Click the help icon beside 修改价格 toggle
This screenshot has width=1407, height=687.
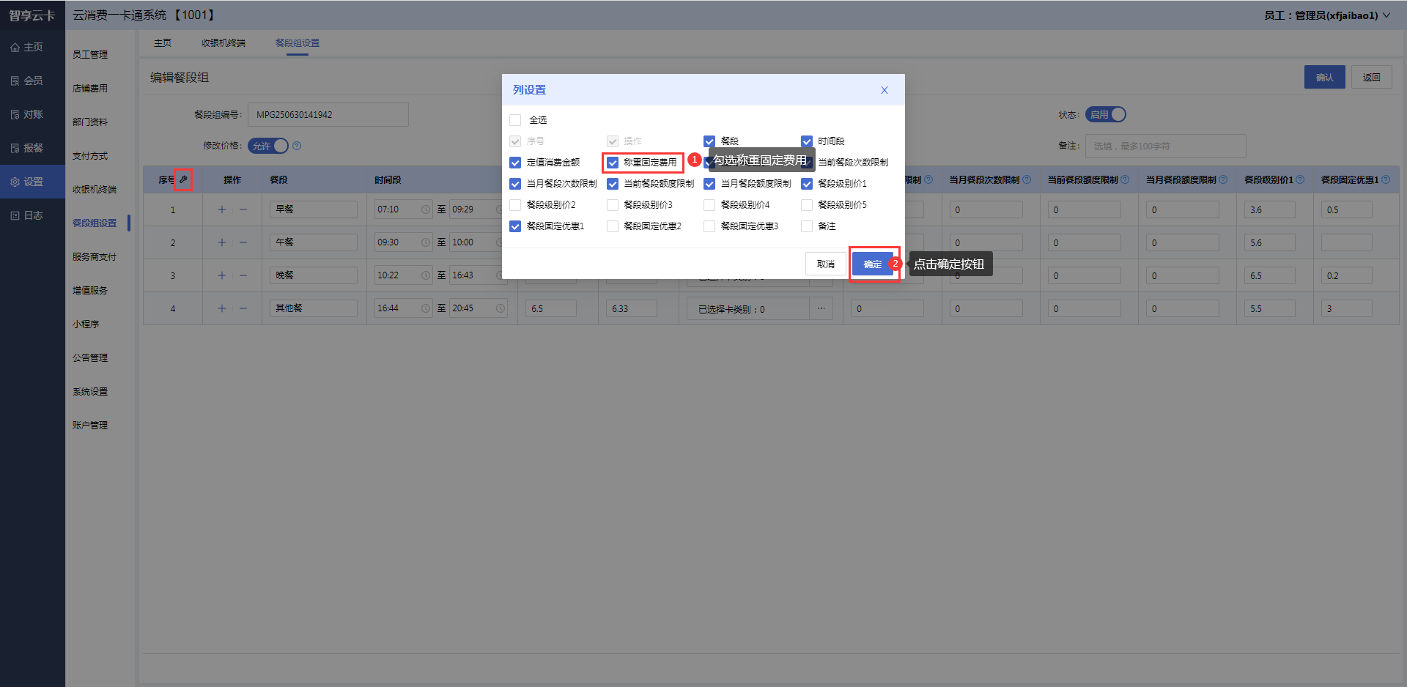click(x=297, y=146)
